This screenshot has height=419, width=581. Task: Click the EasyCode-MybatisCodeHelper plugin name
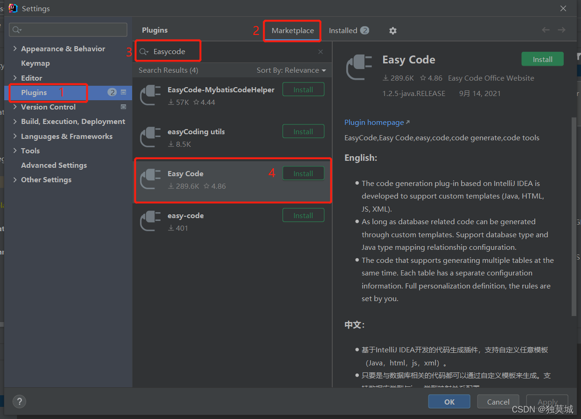pyautogui.click(x=221, y=89)
